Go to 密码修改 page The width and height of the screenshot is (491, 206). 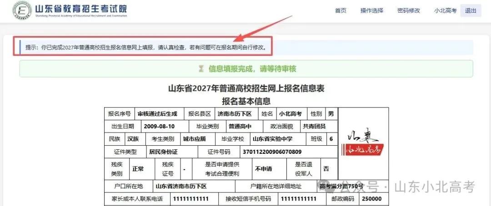tap(408, 10)
